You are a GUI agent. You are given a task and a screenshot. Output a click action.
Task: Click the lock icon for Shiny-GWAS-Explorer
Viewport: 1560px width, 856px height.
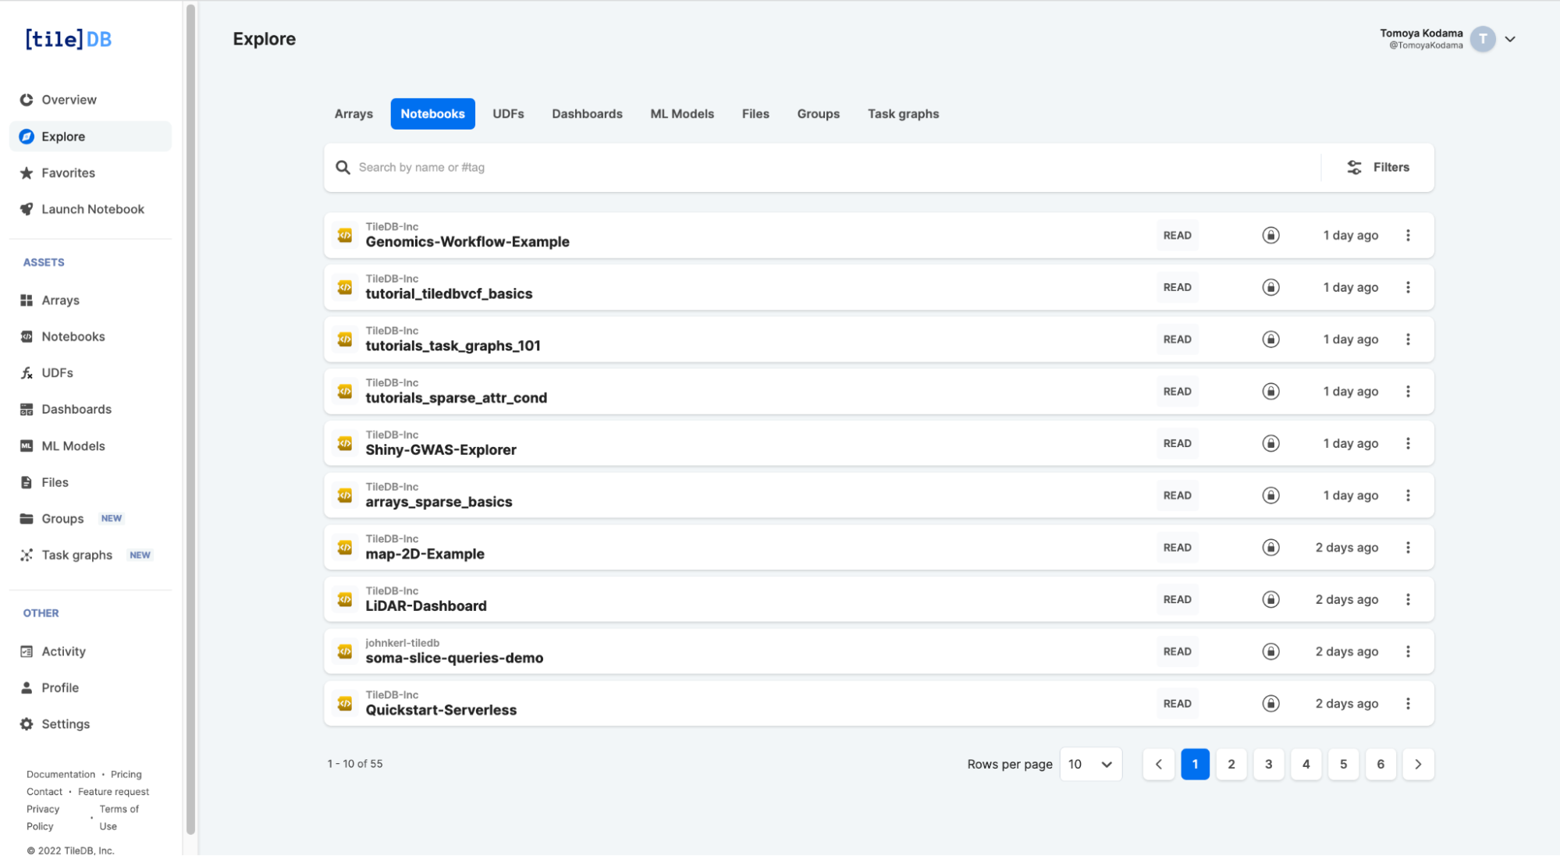(x=1270, y=443)
